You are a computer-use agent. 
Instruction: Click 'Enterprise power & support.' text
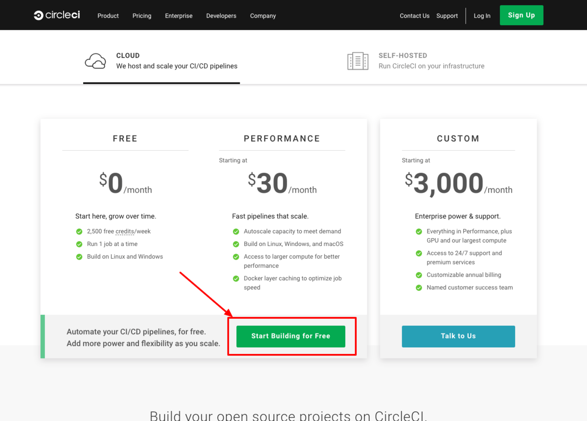458,216
